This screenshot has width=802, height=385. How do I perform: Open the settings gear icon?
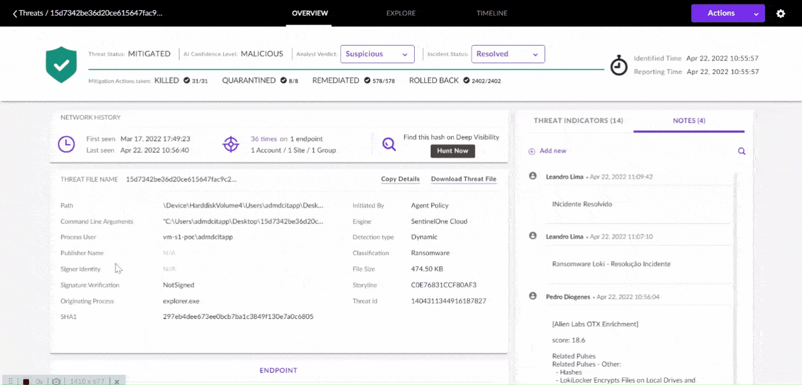click(781, 14)
